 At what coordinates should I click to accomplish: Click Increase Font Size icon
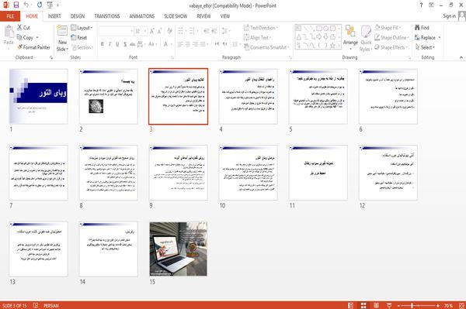pos(152,31)
